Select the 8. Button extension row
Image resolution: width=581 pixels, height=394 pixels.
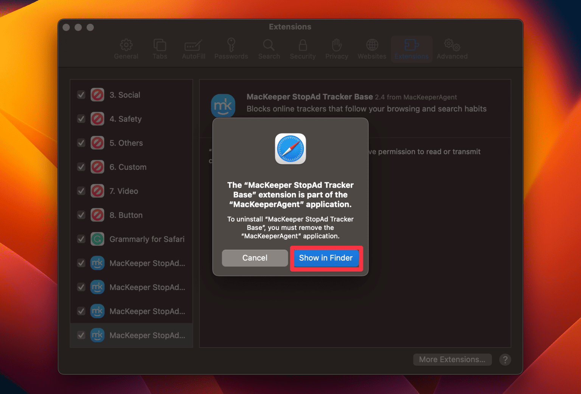coord(126,215)
